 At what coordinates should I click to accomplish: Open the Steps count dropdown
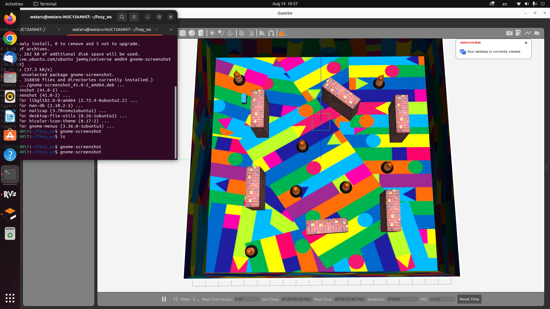pyautogui.click(x=196, y=299)
